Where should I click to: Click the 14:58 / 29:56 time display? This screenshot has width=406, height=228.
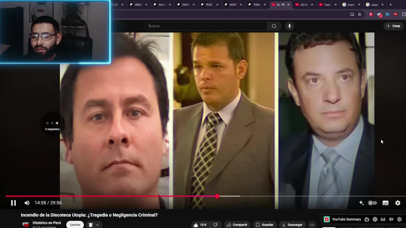pos(48,203)
